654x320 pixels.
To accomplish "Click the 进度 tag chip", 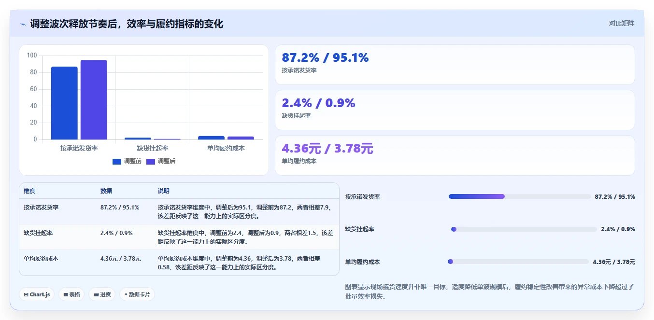I will (102, 294).
